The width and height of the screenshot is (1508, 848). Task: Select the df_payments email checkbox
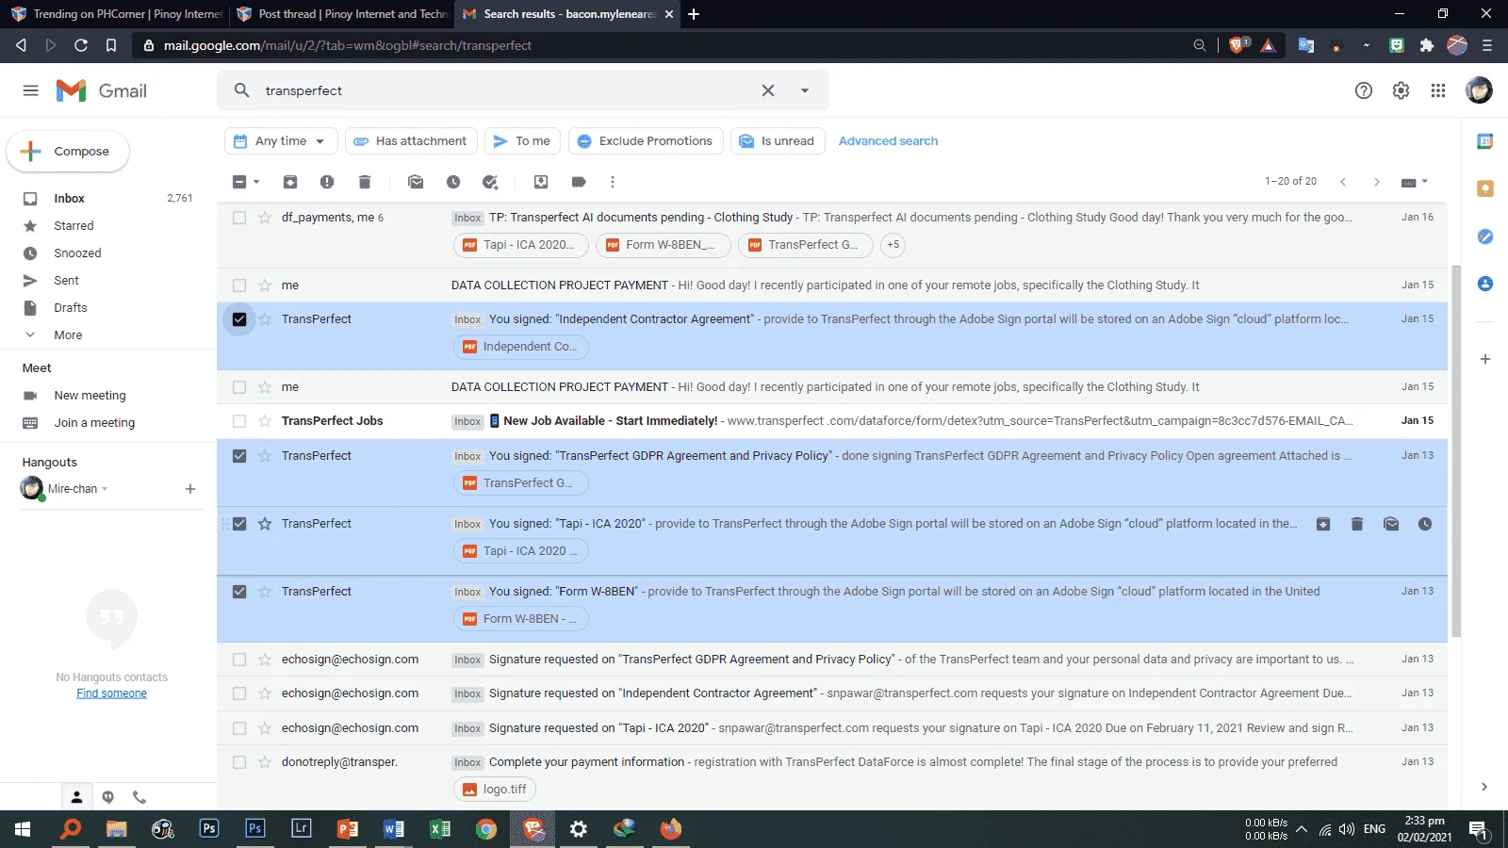[x=239, y=218]
